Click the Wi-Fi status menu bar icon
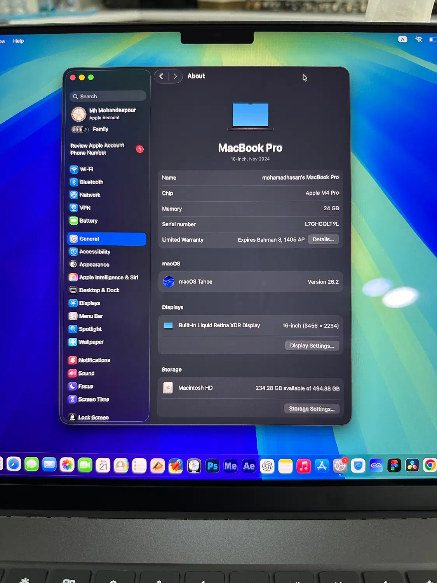The image size is (437, 583). pyautogui.click(x=419, y=39)
